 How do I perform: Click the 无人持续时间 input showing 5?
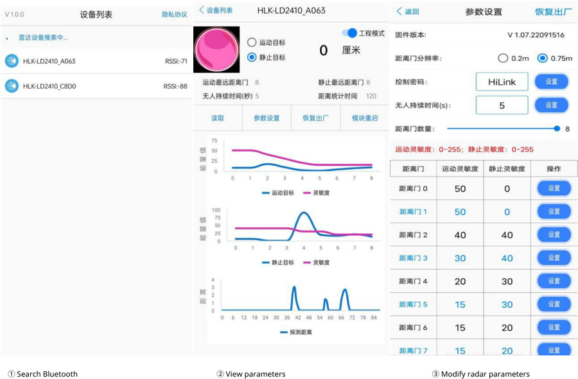point(502,105)
